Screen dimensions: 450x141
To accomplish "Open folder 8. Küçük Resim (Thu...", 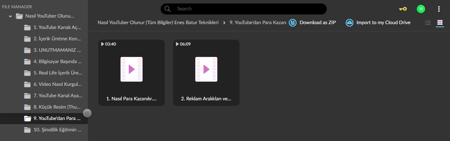I will (57, 107).
